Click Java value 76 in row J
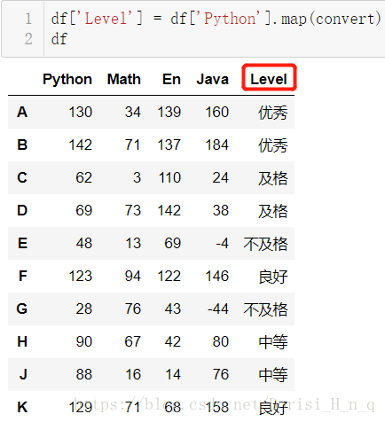This screenshot has width=385, height=422. pyautogui.click(x=221, y=374)
